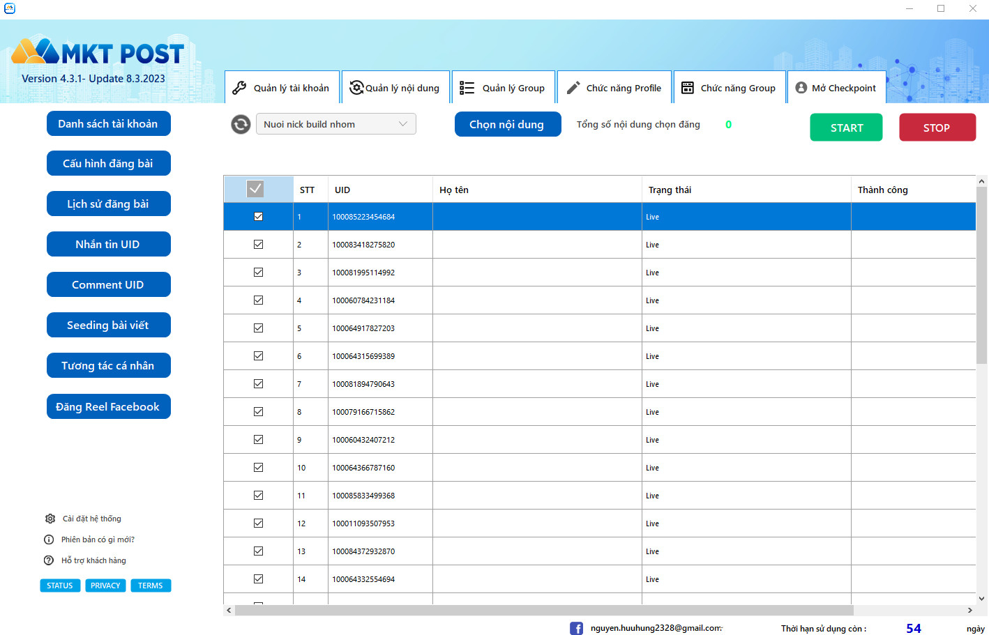
Task: Click the scroll-right arrow below the table
Action: (x=969, y=610)
